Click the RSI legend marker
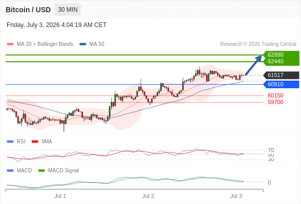The width and height of the screenshot is (301, 204). 10,142
